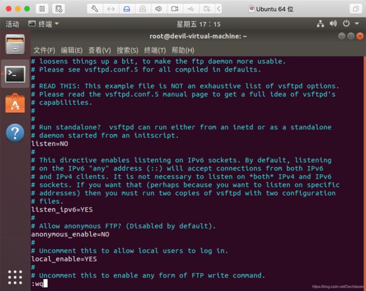Click the macOS green fullscreen button
The height and width of the screenshot is (291, 366).
pos(27,9)
